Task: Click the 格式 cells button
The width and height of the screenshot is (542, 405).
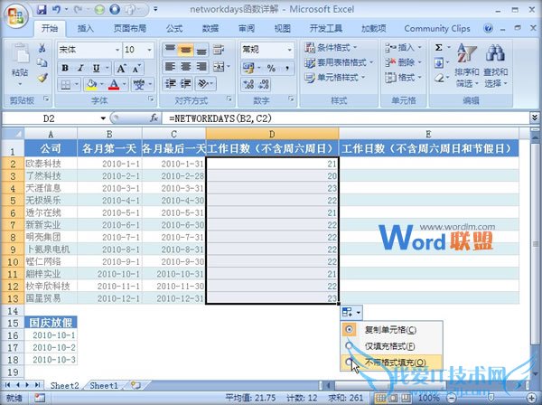Action: pos(403,78)
